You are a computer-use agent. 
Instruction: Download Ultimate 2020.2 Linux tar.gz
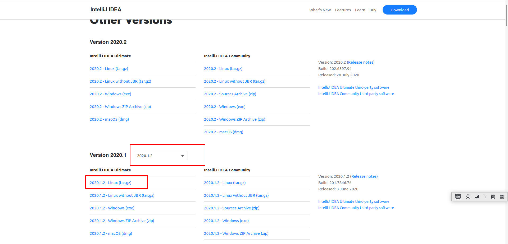click(x=109, y=69)
